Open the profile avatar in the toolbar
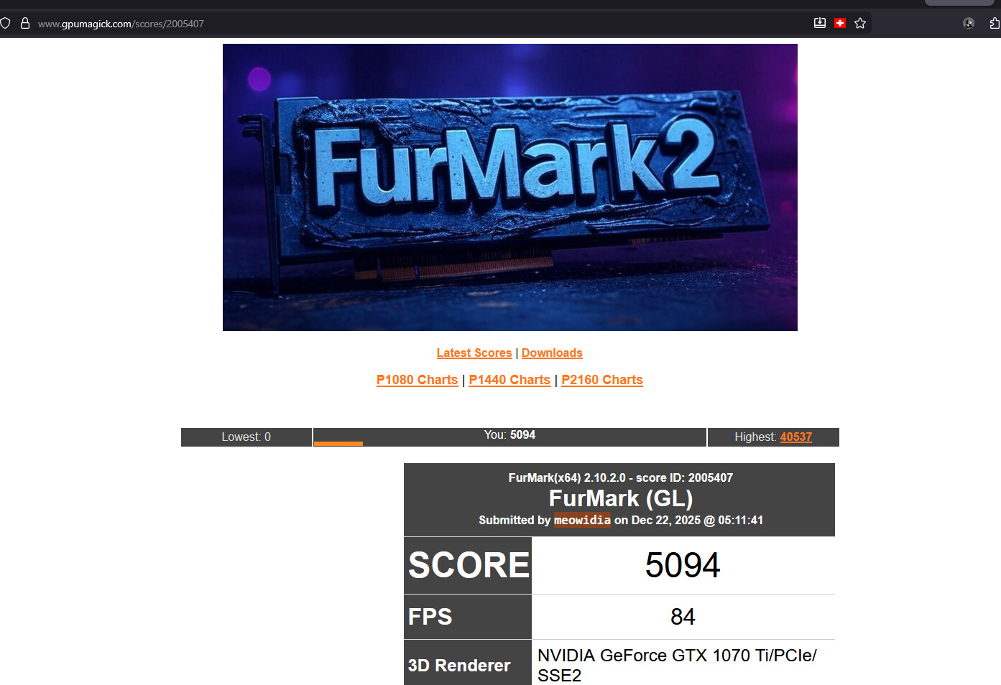 968,24
